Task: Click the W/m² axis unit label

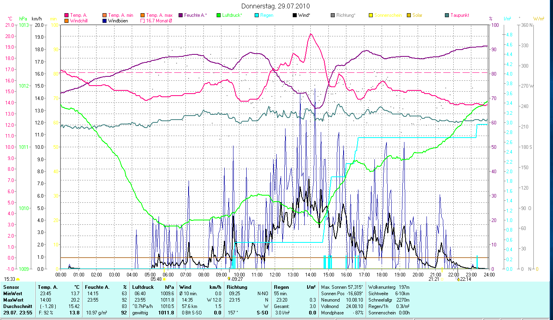Action: [x=539, y=18]
